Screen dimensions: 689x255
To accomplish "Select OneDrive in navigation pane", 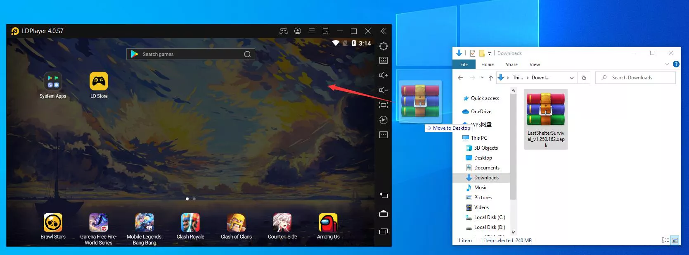I will (x=477, y=112).
